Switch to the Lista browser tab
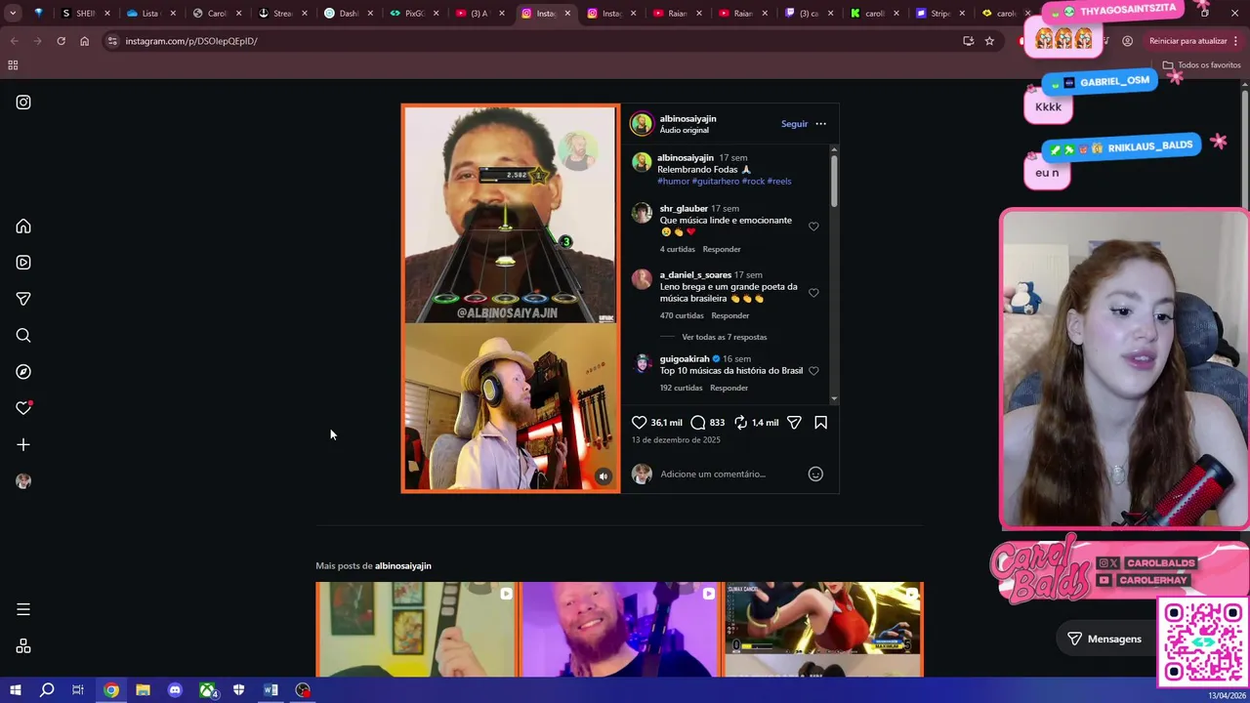 [149, 14]
